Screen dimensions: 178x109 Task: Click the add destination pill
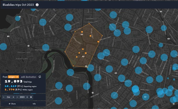pos(29,77)
